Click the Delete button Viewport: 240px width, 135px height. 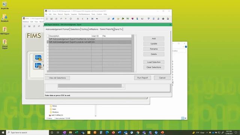pyautogui.click(x=154, y=54)
